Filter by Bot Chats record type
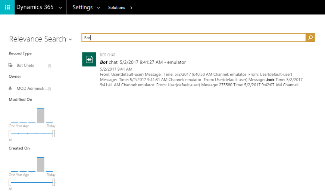This screenshot has width=325, height=195. pyautogui.click(x=25, y=65)
